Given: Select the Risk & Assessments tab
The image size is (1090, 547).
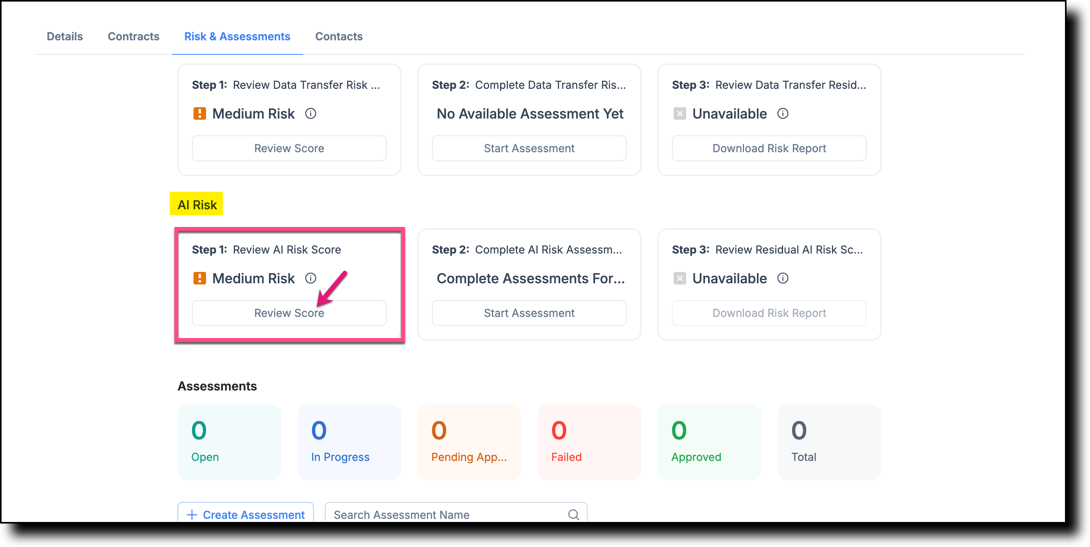Looking at the screenshot, I should point(237,36).
